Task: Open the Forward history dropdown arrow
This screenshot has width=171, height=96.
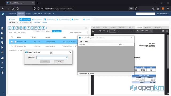Action: (x=30, y=23)
